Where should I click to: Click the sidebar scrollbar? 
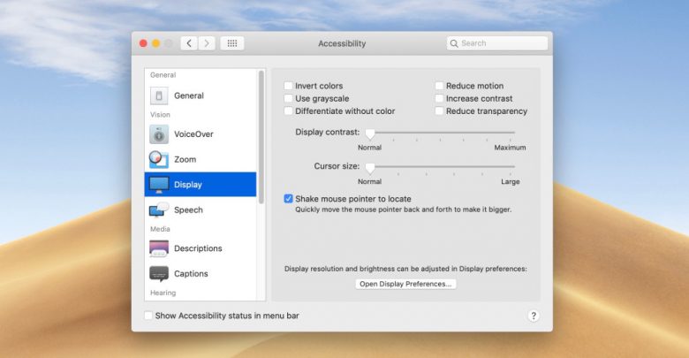click(261, 137)
